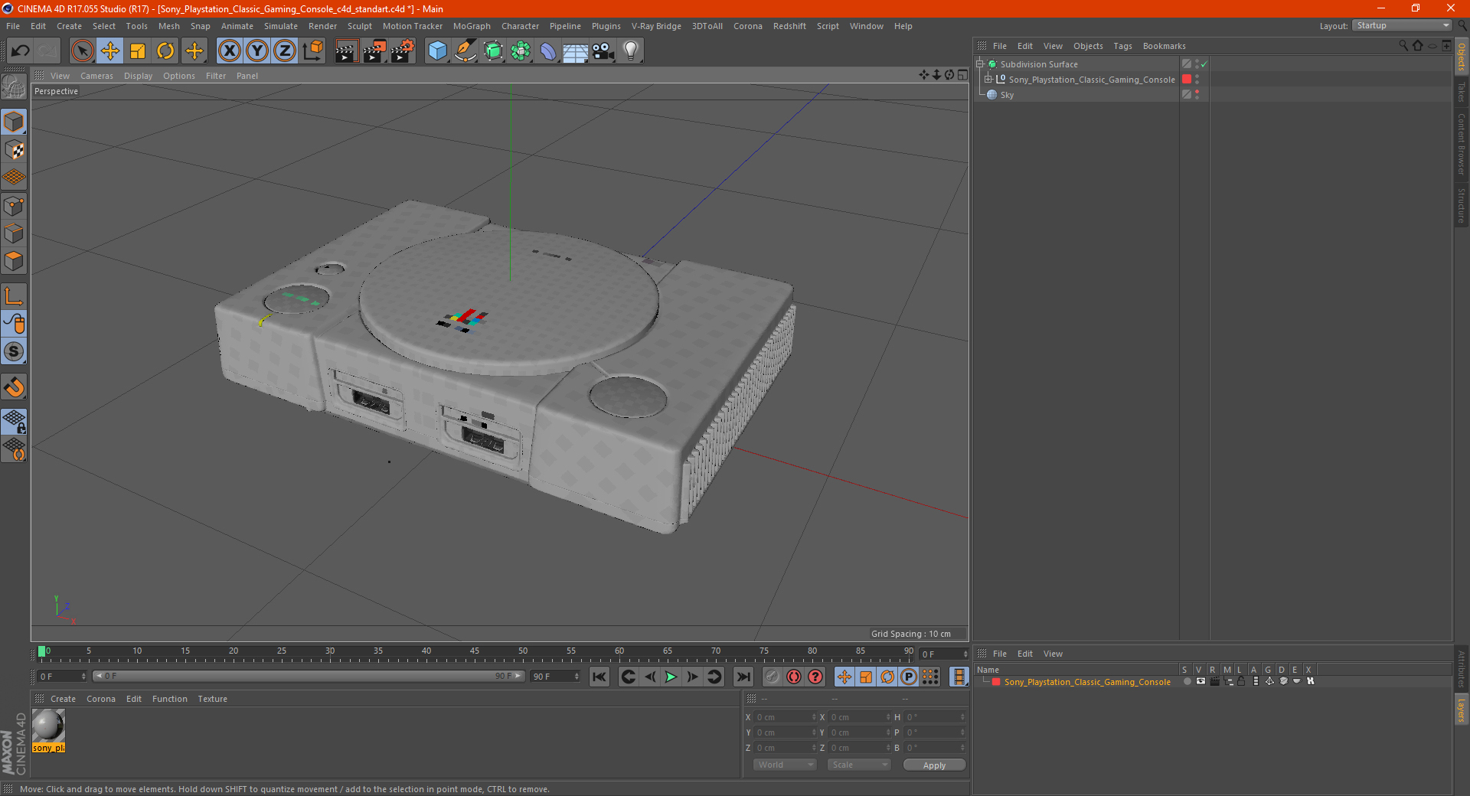The height and width of the screenshot is (796, 1470).
Task: Open Object Manager Tags menu
Action: click(x=1122, y=46)
